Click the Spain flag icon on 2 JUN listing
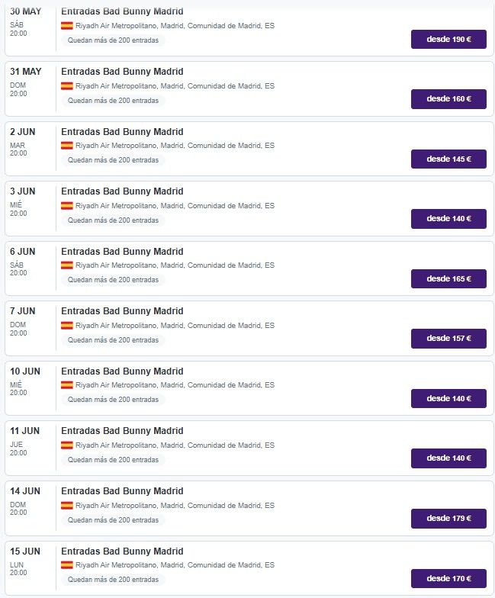 tap(67, 145)
